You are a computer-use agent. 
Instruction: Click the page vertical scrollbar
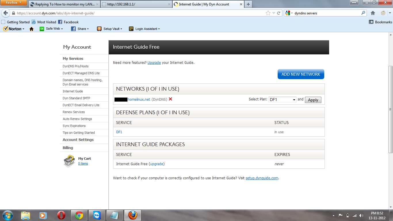(390, 109)
